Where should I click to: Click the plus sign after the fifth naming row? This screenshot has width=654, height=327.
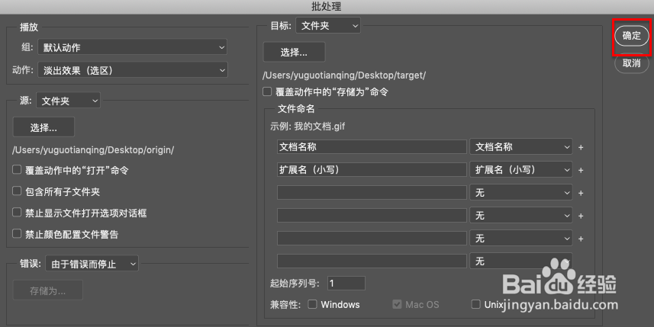point(581,239)
